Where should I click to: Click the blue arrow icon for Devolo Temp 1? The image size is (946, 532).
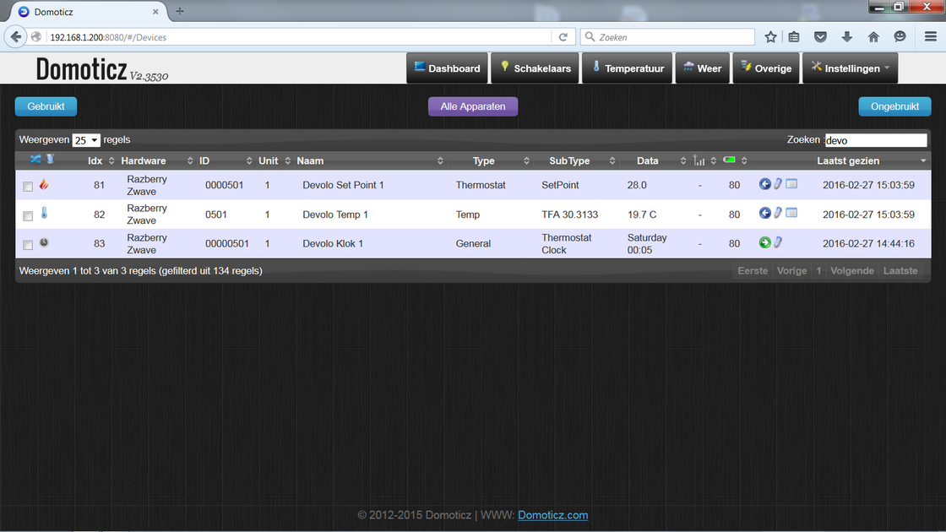pos(764,213)
